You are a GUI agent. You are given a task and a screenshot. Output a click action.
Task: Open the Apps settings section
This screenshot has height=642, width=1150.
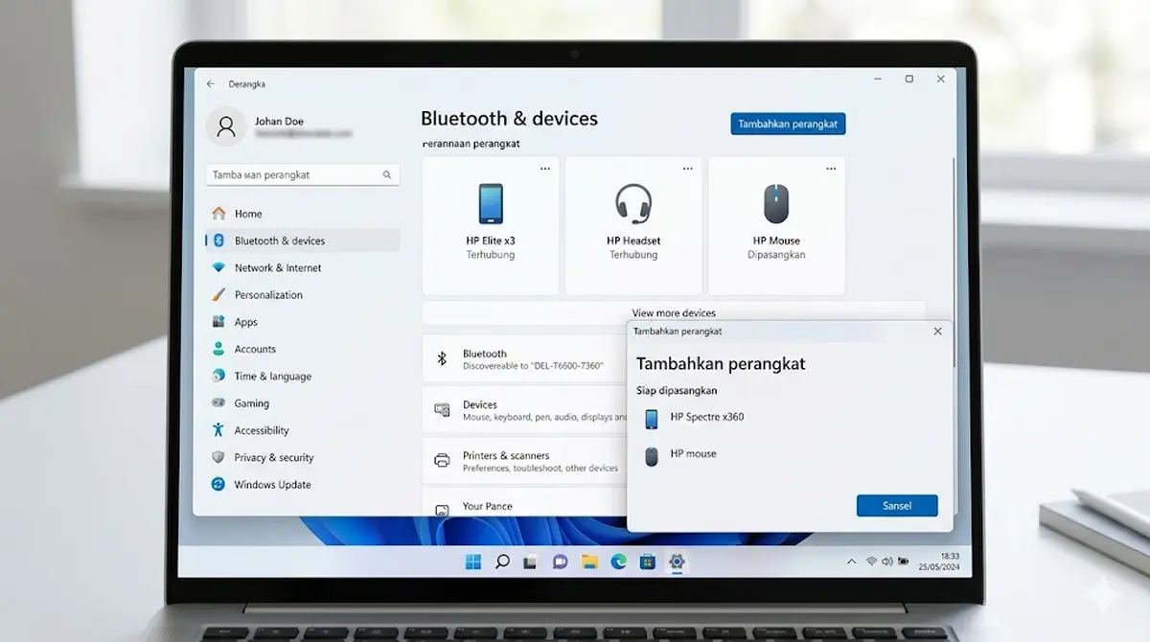coord(245,322)
